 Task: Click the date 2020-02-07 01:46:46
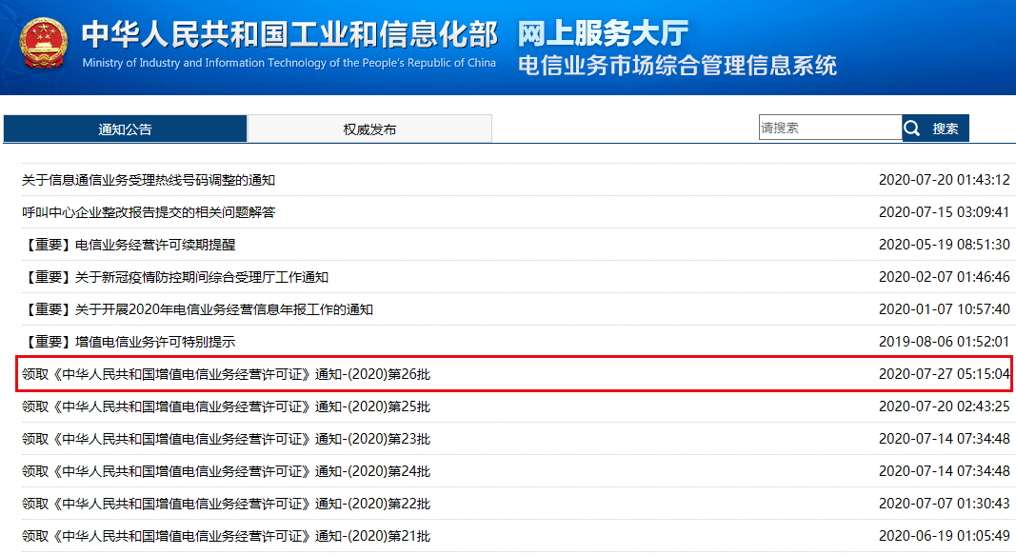coord(944,277)
